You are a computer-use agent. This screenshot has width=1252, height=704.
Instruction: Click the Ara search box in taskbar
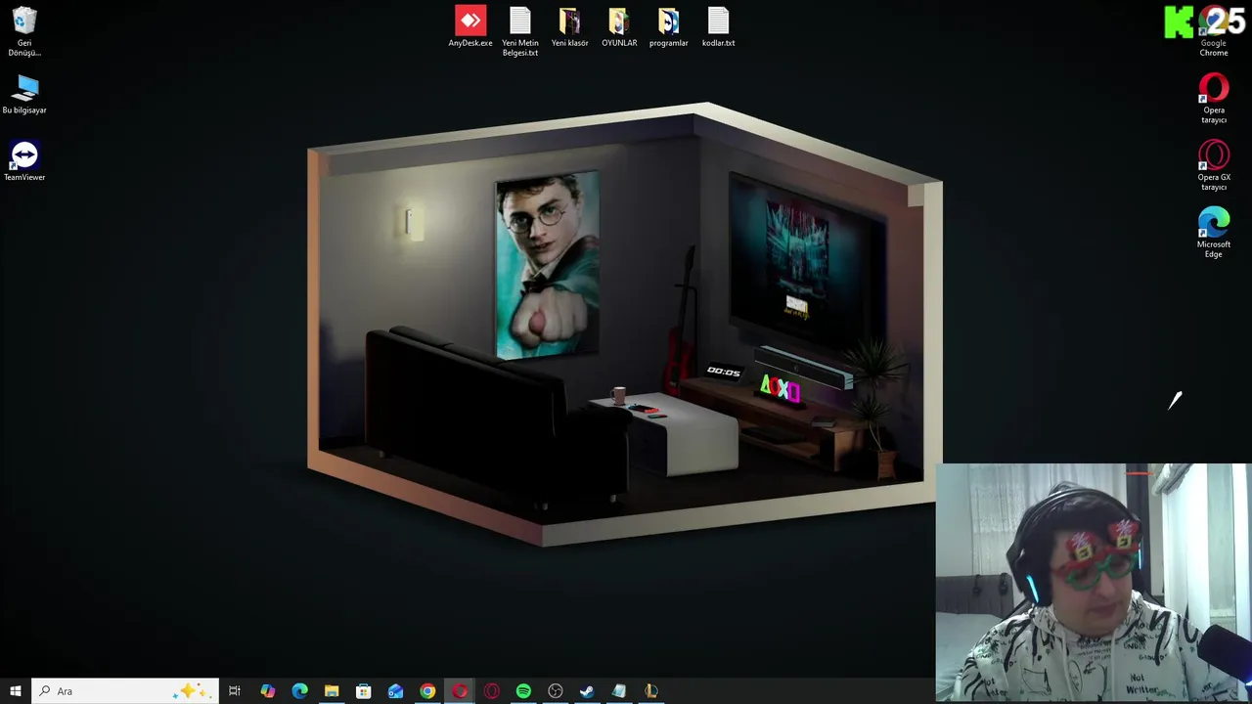click(124, 691)
